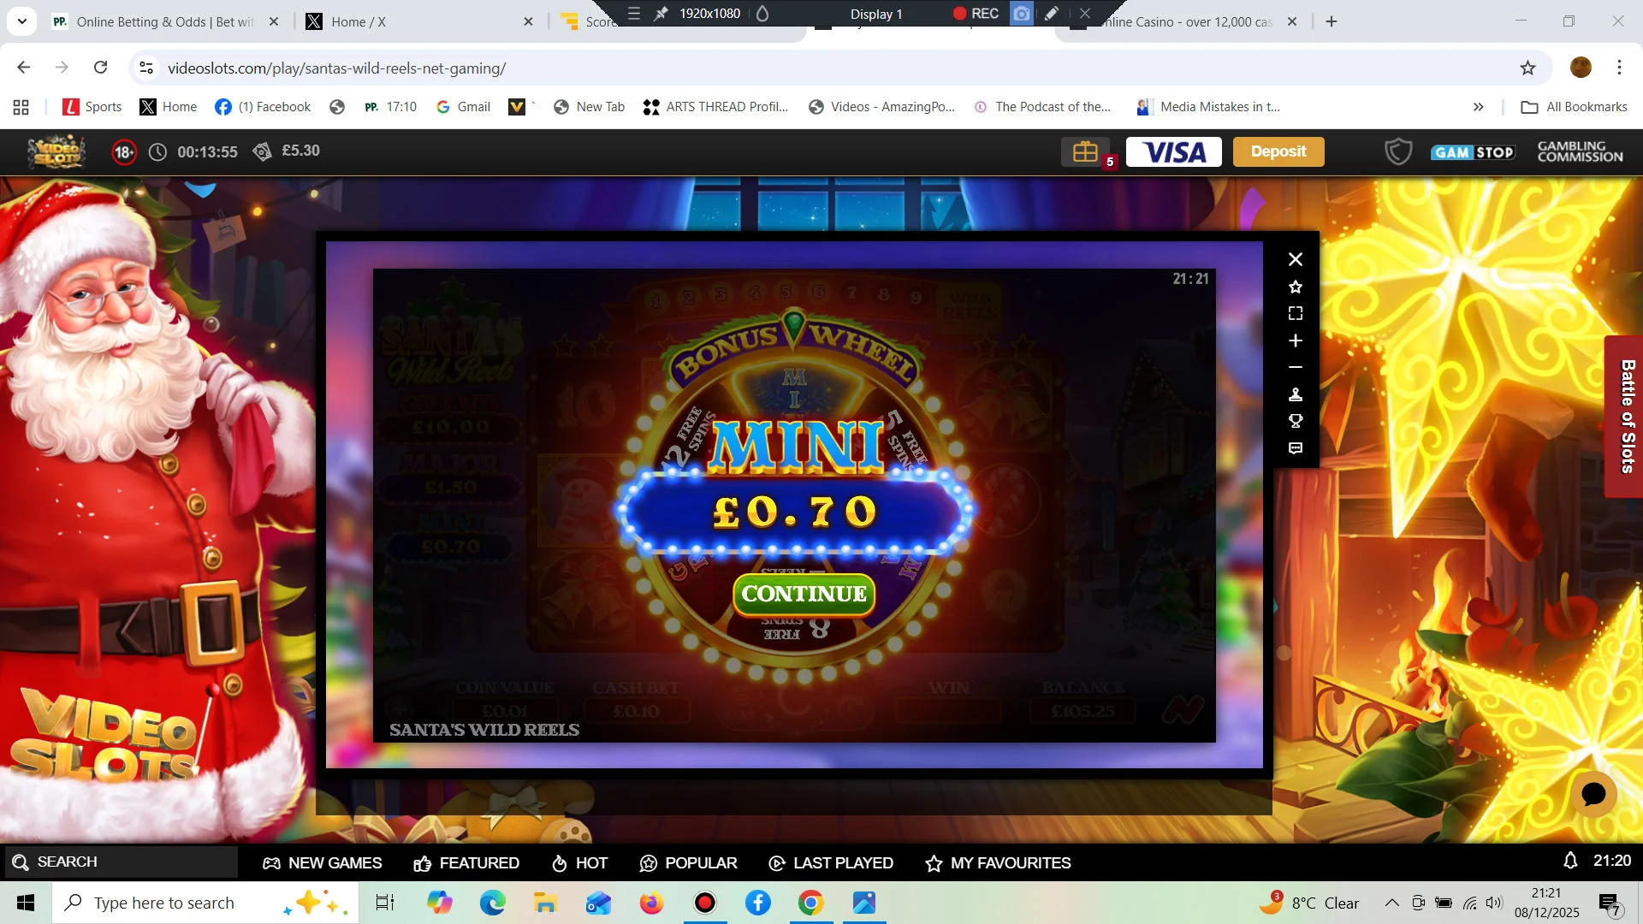Bookmark this page with star icon
The image size is (1643, 924).
click(x=1527, y=68)
